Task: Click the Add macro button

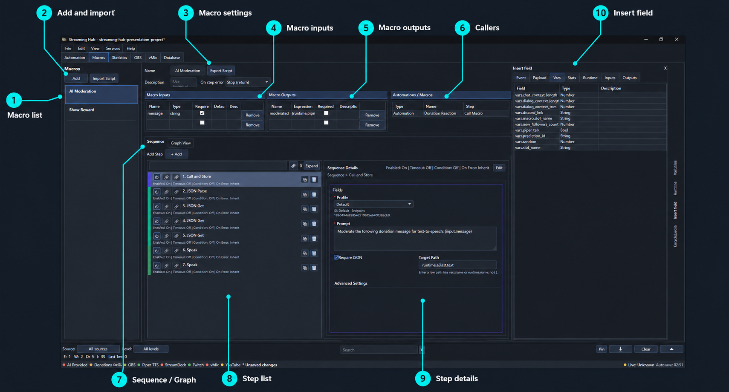Action: coord(76,78)
